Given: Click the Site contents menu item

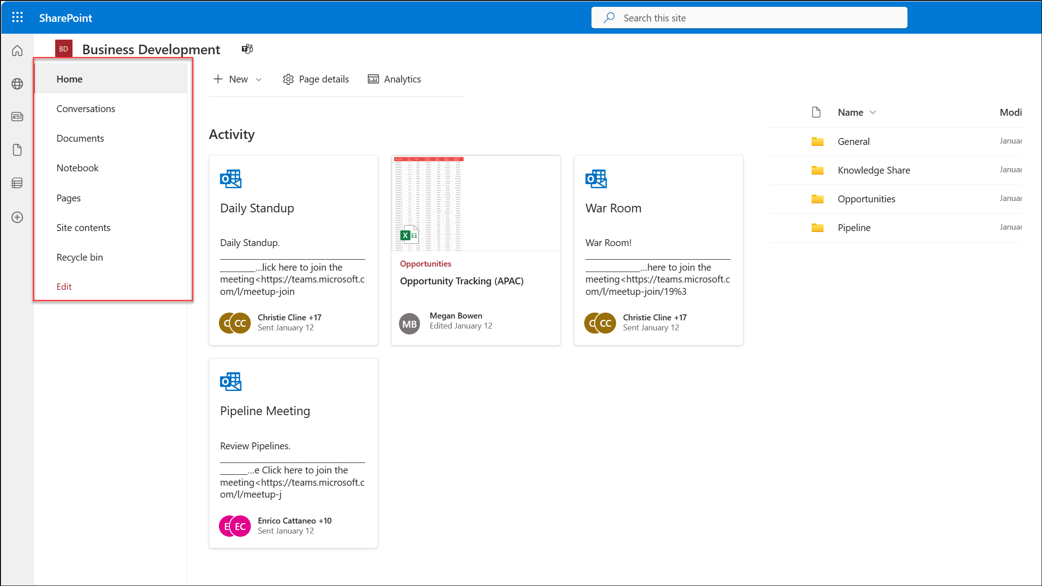Looking at the screenshot, I should (84, 227).
